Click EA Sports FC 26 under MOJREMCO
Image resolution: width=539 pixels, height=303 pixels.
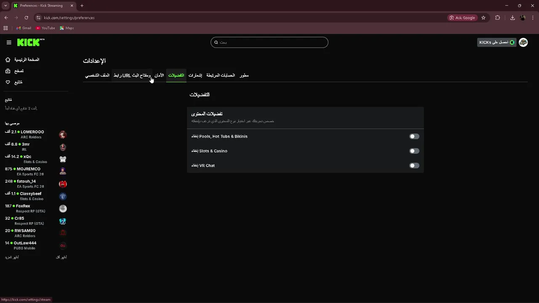coord(30,174)
